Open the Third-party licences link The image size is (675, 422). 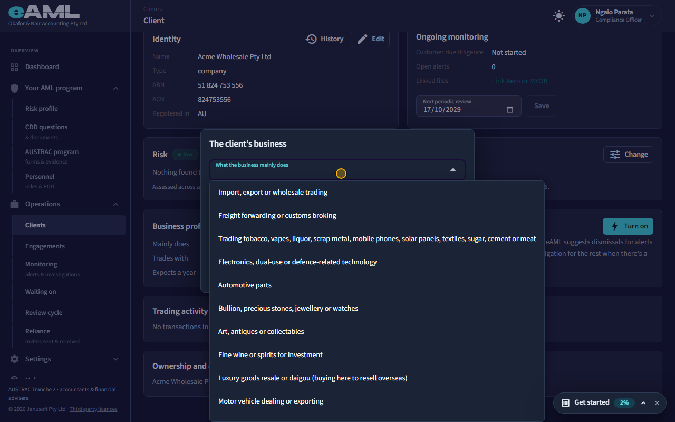(93, 409)
